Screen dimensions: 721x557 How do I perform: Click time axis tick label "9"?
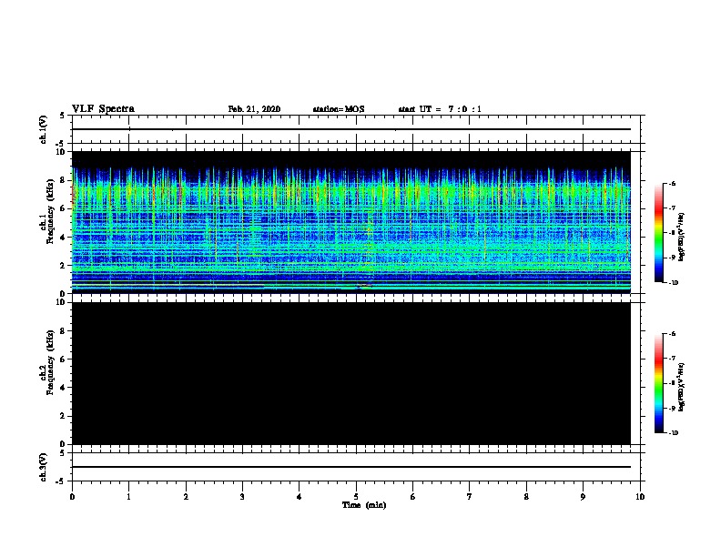[x=583, y=497]
